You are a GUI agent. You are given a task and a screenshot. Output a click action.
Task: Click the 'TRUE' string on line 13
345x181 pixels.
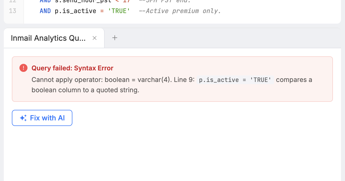[119, 11]
